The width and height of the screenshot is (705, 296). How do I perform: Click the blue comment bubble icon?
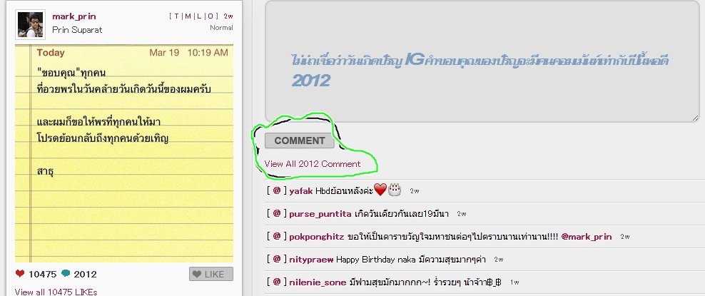pos(66,274)
